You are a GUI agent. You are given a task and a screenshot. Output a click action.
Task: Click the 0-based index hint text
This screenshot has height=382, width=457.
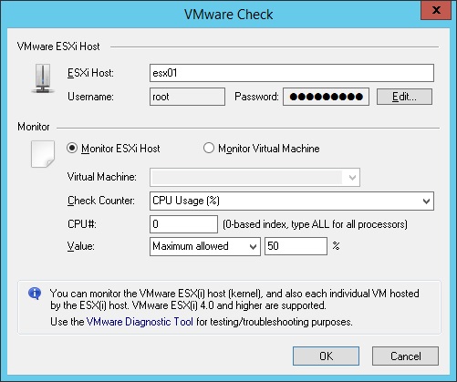coord(315,224)
